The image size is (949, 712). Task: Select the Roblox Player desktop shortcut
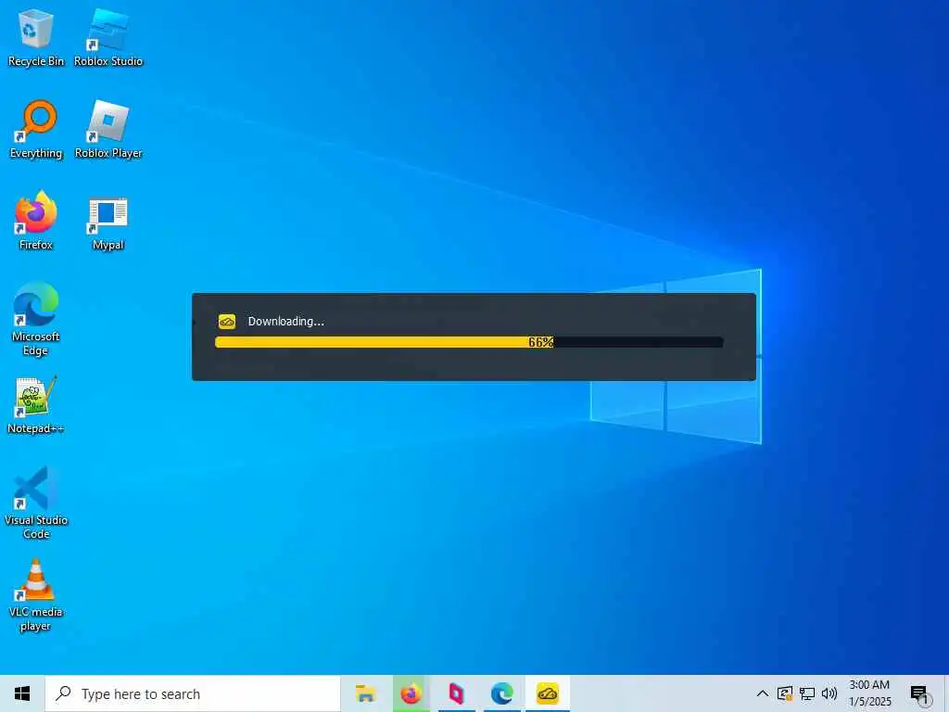coord(108,130)
